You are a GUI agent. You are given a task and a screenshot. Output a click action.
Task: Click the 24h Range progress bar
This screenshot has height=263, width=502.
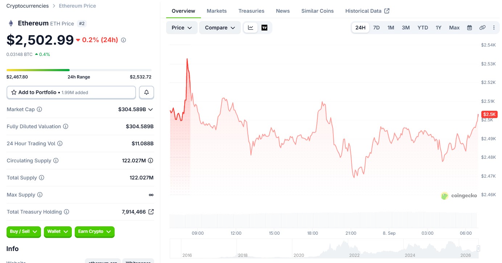pyautogui.click(x=79, y=70)
